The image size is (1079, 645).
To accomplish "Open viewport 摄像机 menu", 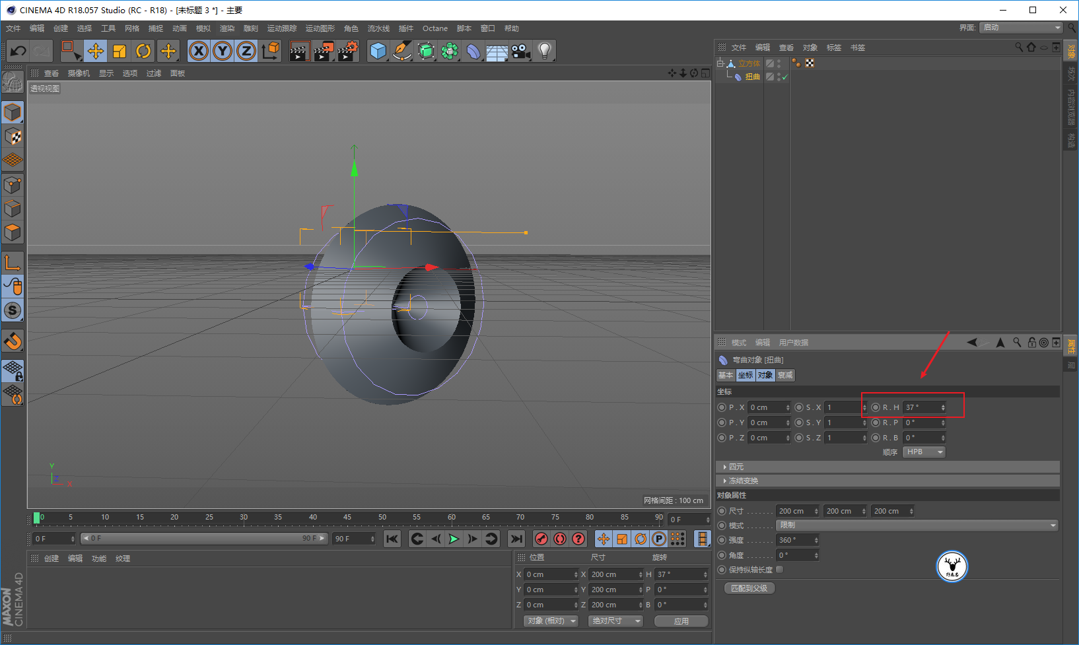I will coord(79,73).
